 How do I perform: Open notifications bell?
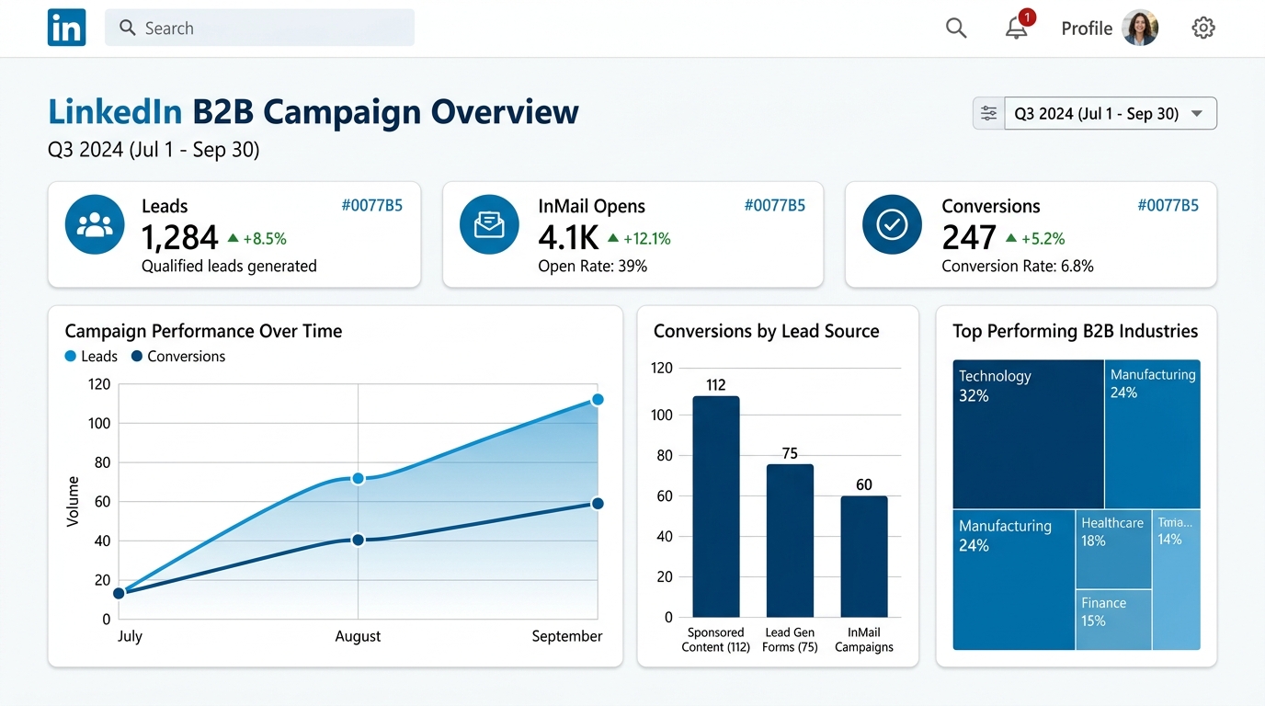(x=1016, y=29)
